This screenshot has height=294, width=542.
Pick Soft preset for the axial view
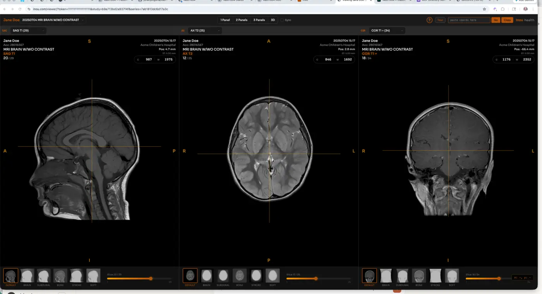(x=273, y=276)
